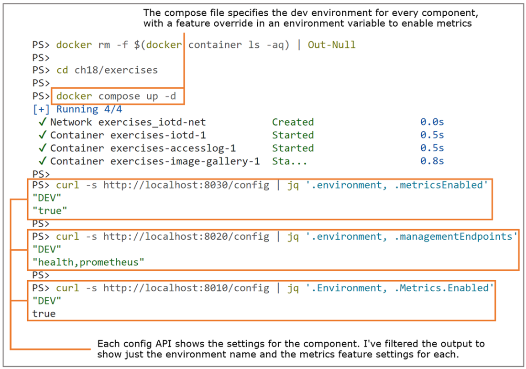Select the Out-Null text in first command
The height and width of the screenshot is (369, 526).
pos(331,45)
